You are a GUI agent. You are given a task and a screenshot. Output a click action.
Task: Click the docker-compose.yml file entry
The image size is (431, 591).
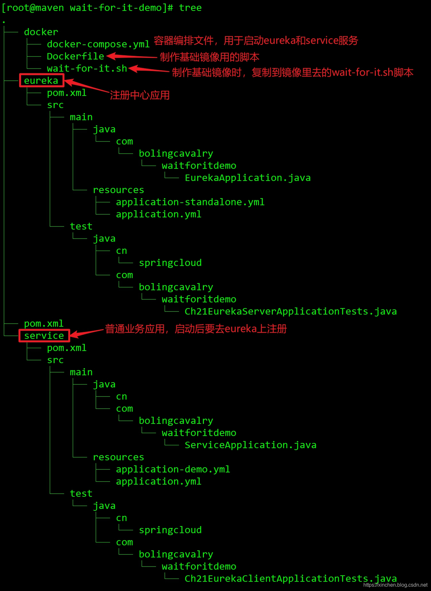[x=98, y=44]
